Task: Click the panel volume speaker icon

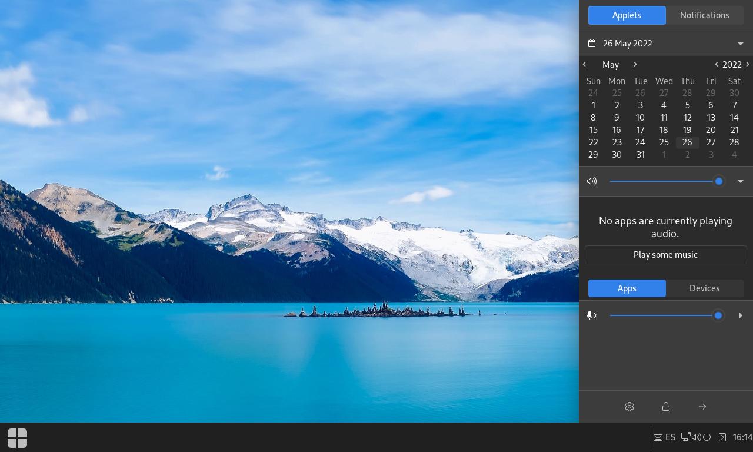Action: click(696, 437)
